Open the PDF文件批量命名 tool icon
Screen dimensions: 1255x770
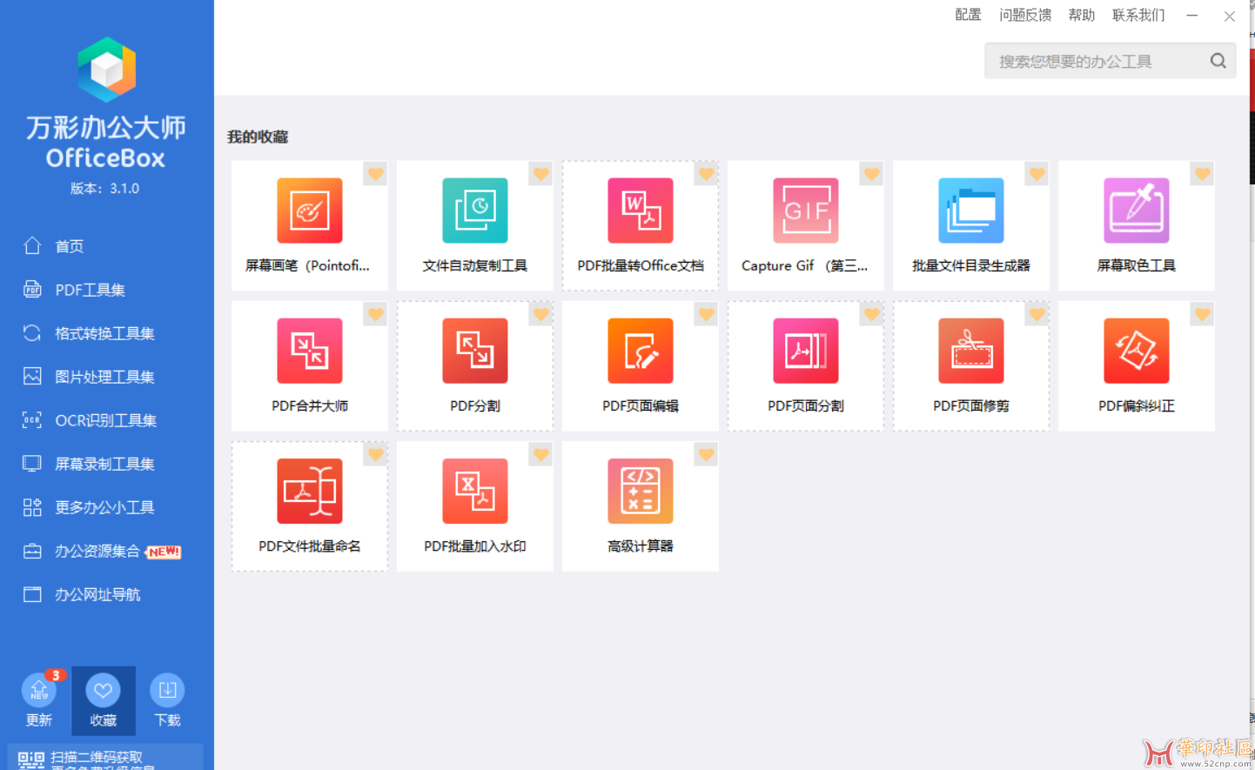click(x=310, y=491)
